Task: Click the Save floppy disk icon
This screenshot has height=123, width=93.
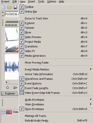Action: click(15, 7)
